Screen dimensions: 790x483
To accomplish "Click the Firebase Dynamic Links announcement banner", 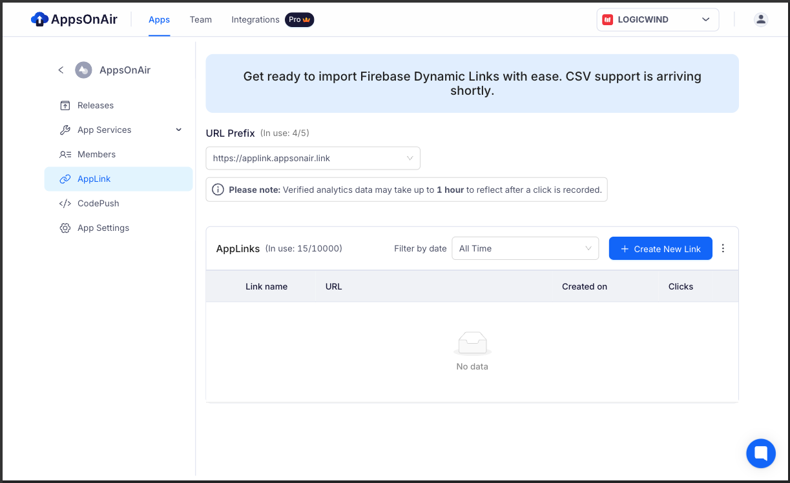I will click(x=472, y=83).
